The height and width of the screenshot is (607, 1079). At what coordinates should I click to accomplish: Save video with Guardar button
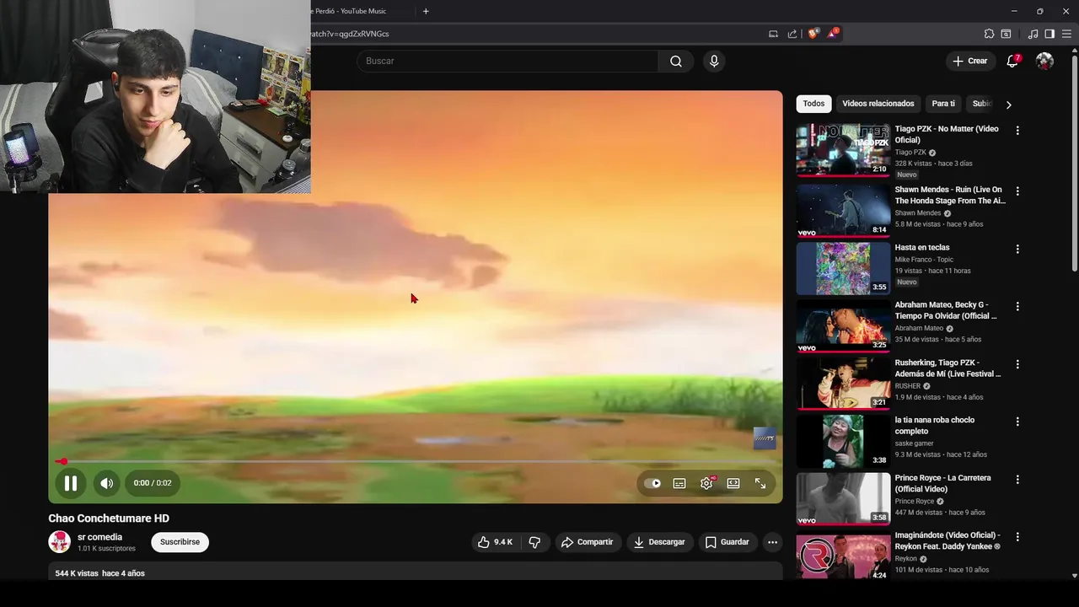coord(727,542)
